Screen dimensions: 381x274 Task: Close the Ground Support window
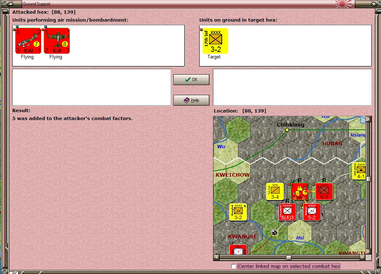[x=374, y=4]
